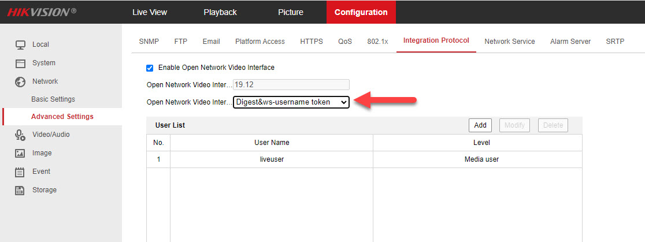The image size is (645, 242).
Task: Open the Live View tab
Action: coord(149,12)
